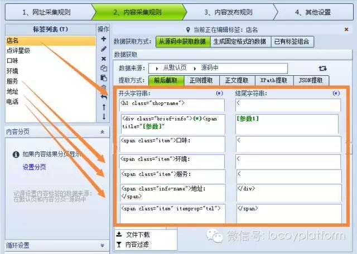This screenshot has width=357, height=254.
Task: Click the undo arrow icon in the 操作 column
Action: pyautogui.click(x=104, y=97)
